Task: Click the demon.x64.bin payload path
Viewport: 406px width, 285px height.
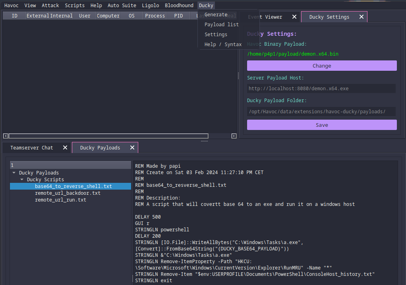Action: 293,54
